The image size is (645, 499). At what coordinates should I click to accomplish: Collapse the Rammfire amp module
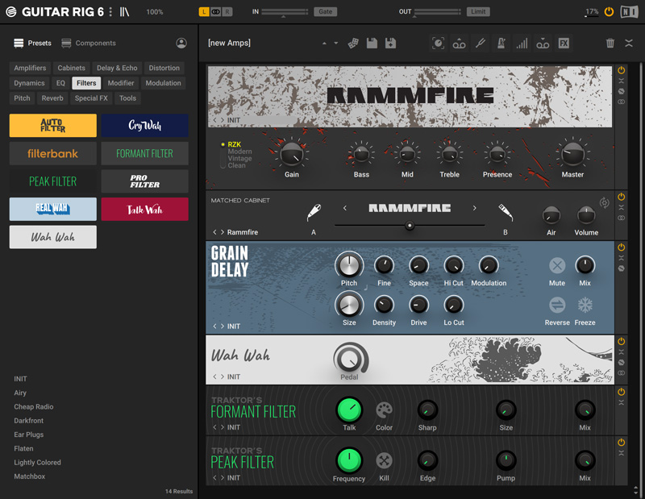coord(621,81)
